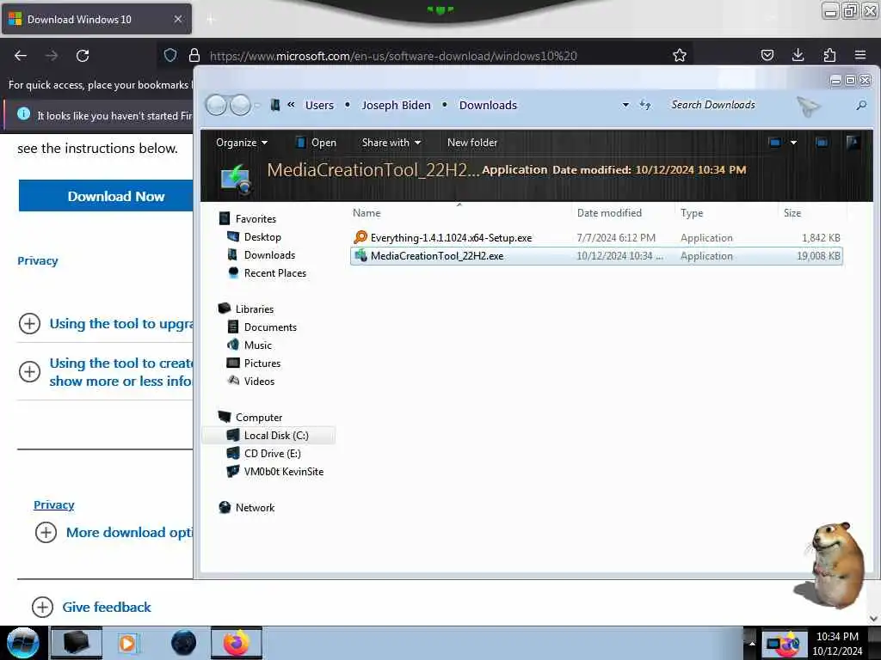Sort files by Name column header

tap(367, 213)
